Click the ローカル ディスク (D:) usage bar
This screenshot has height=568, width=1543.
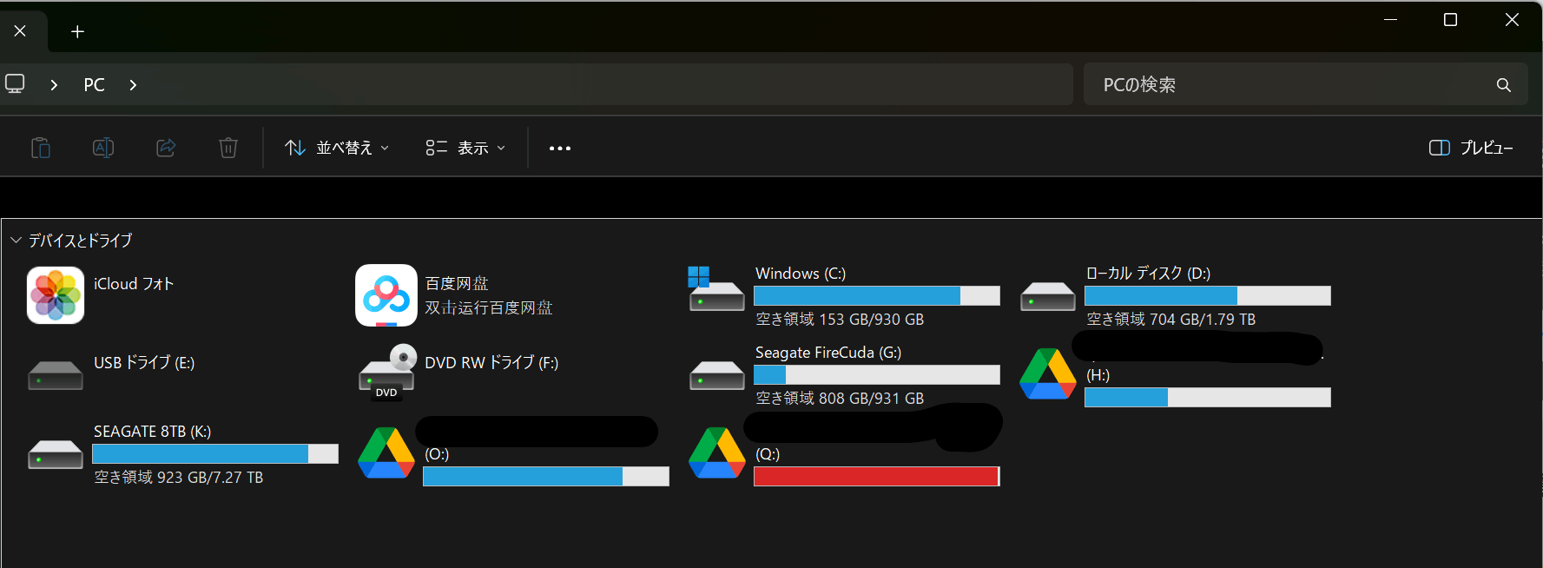1208,295
